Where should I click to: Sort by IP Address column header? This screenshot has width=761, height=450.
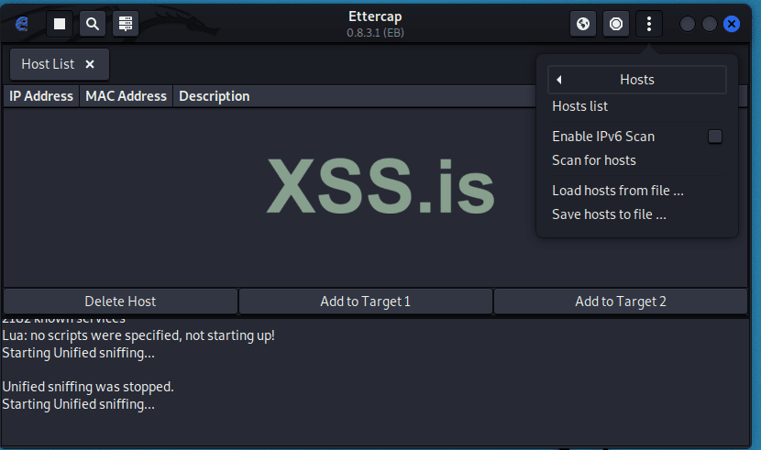41,96
